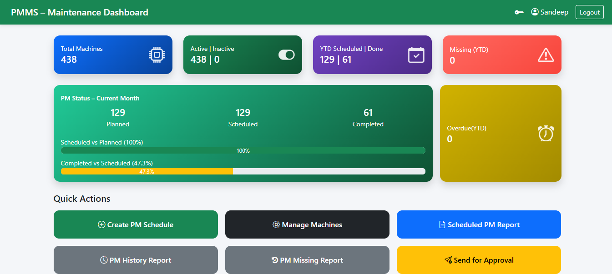This screenshot has height=274, width=612.
Task: Click the send icon on Send for Approval
Action: [x=448, y=260]
